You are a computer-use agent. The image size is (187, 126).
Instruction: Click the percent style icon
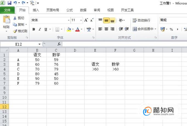[x=171, y=29]
